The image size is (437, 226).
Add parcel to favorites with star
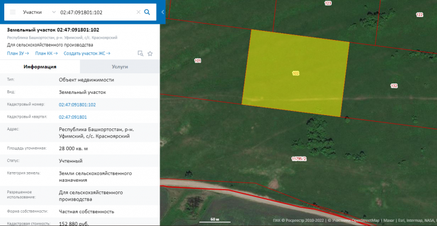[150, 53]
